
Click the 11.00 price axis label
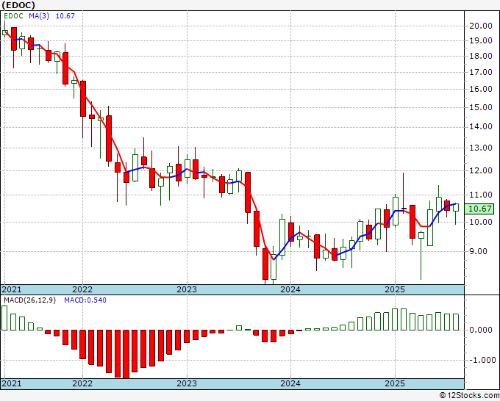tap(481, 195)
